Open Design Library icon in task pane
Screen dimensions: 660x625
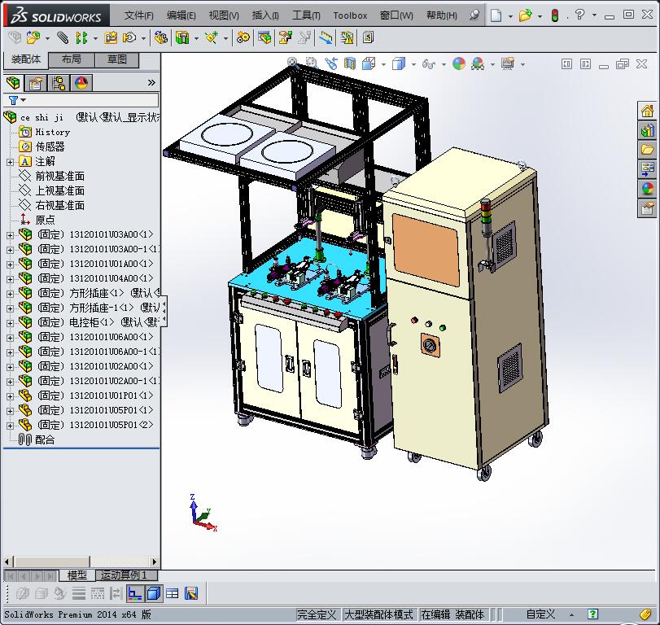coord(647,130)
